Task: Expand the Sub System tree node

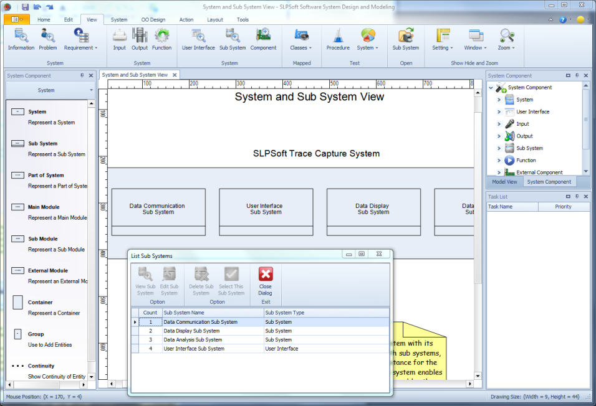Action: click(x=499, y=148)
